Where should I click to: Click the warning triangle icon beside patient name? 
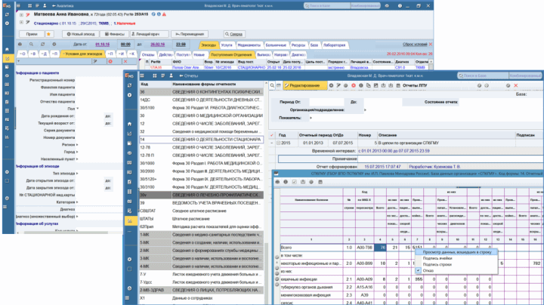164,14
